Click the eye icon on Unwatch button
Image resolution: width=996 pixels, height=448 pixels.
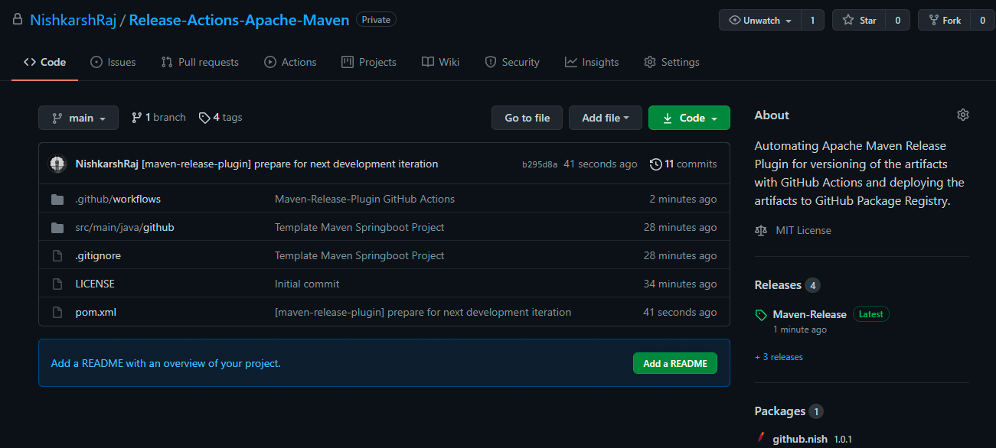pyautogui.click(x=735, y=19)
